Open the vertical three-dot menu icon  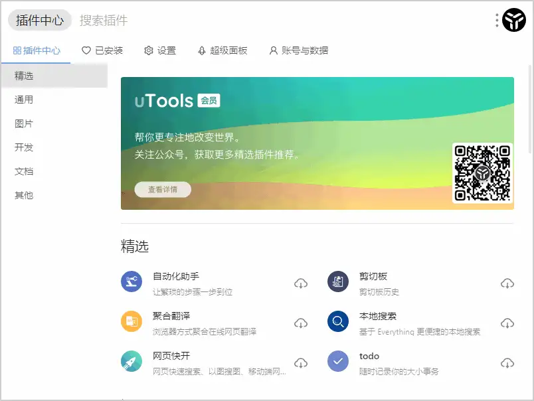[x=495, y=20]
